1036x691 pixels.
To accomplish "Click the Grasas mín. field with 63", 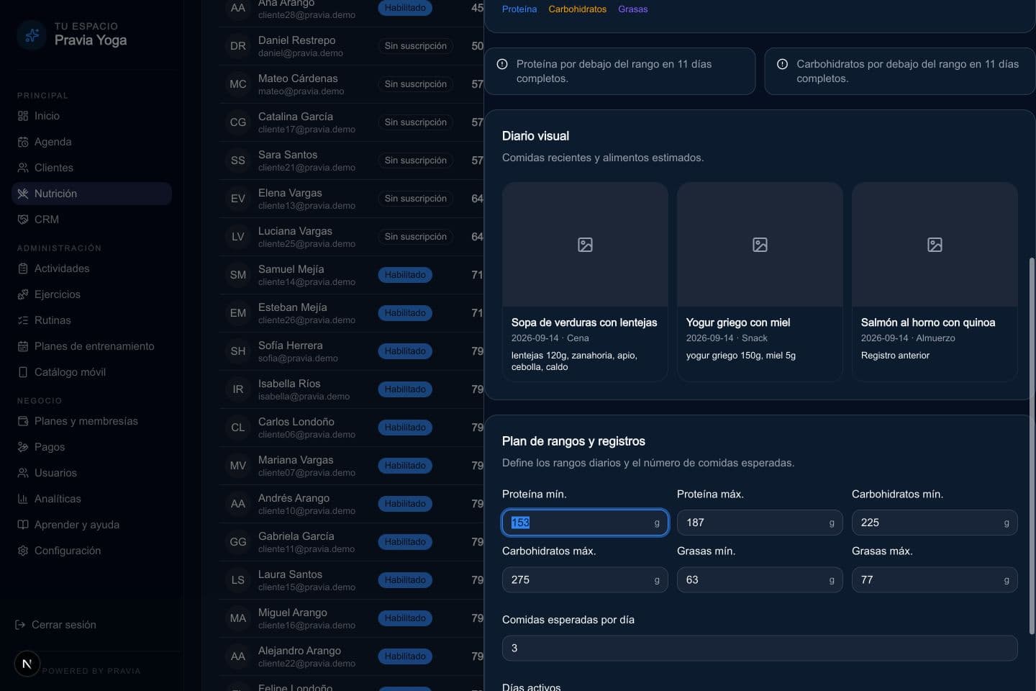I will (760, 579).
